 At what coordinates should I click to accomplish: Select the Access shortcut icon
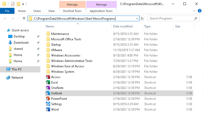pyautogui.click(x=48, y=77)
